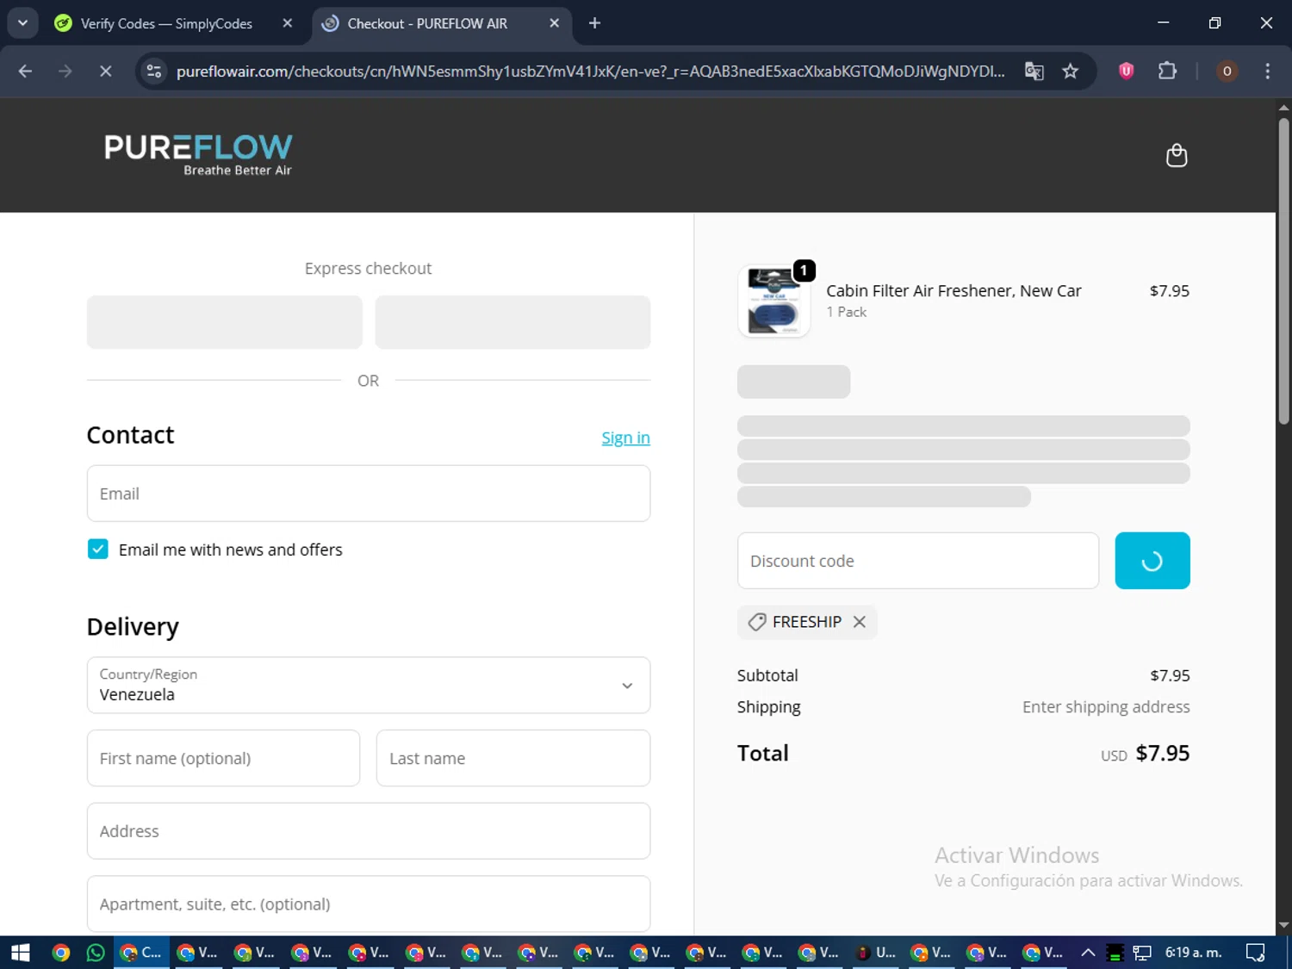The height and width of the screenshot is (969, 1292).
Task: Click the PUREFLOW logo
Action: point(198,155)
